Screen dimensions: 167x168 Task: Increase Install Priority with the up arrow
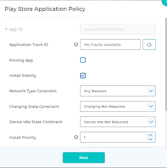click(151, 135)
